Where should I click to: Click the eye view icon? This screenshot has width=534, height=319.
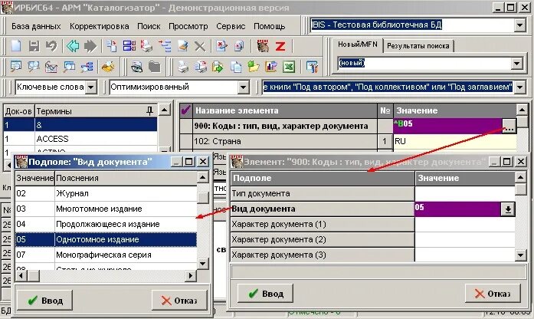[136, 67]
